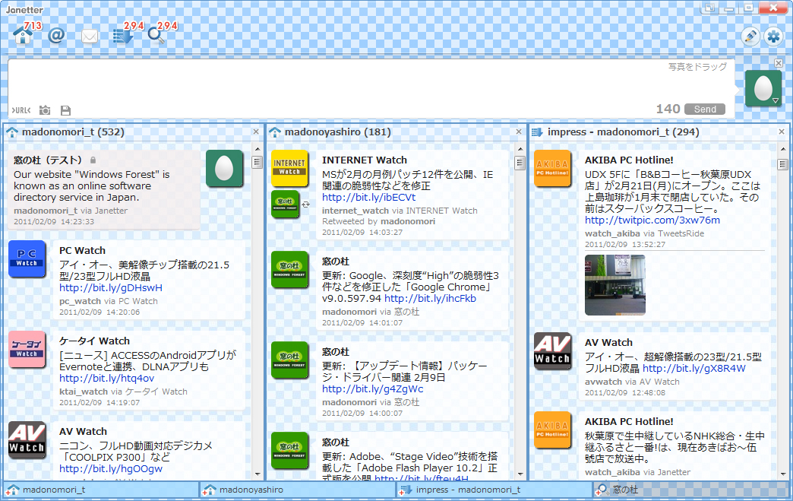Click the scroll-down arrow in the madonomori_t column

click(x=257, y=474)
